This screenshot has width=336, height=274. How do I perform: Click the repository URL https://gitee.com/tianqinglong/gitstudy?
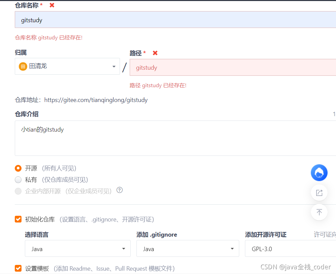(96, 100)
